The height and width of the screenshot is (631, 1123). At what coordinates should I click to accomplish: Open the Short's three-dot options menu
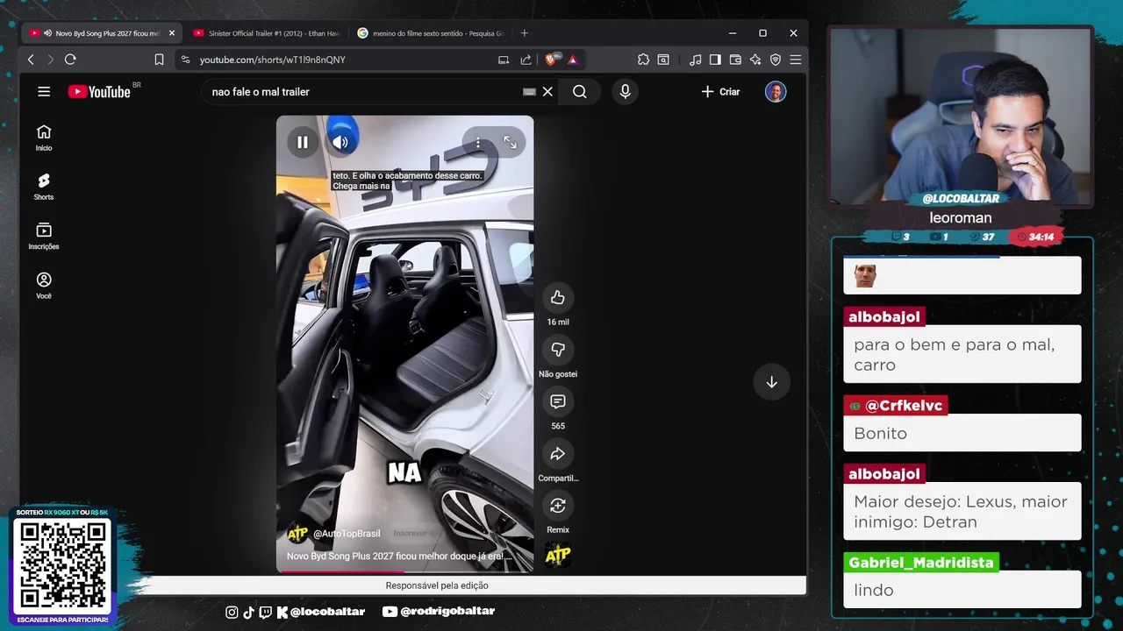click(477, 142)
